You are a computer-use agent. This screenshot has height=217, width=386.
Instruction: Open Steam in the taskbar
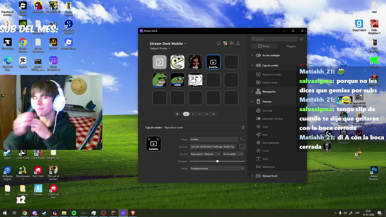click(44, 213)
